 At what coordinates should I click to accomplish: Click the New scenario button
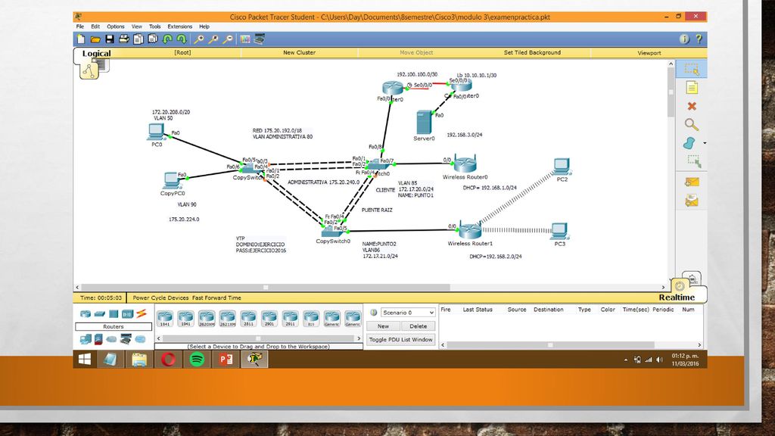(x=383, y=326)
